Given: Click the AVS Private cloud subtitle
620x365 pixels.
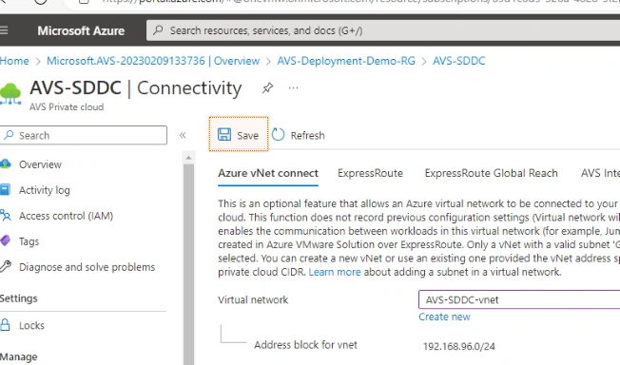Looking at the screenshot, I should point(67,107).
